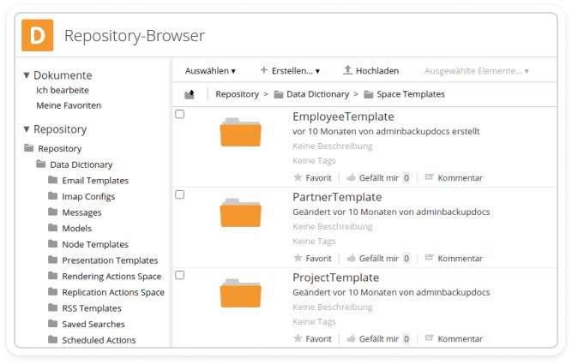Open Meine Favoriten filter

pos(69,105)
